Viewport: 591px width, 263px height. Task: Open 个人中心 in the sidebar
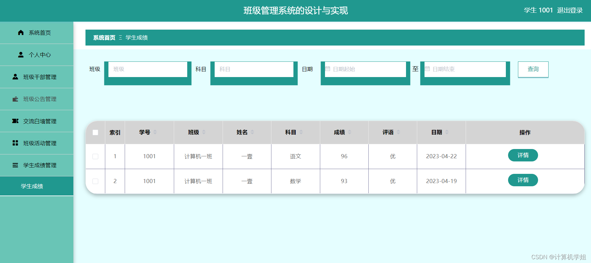(37, 55)
